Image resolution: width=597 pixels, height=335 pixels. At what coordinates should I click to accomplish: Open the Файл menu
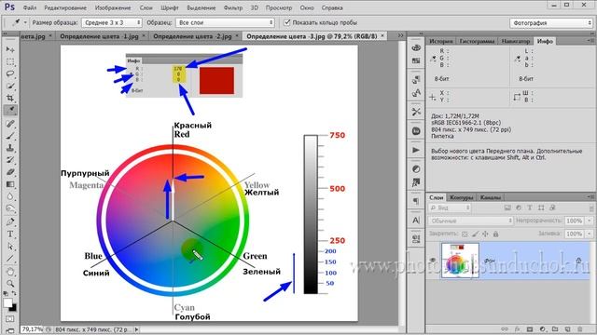(30, 8)
